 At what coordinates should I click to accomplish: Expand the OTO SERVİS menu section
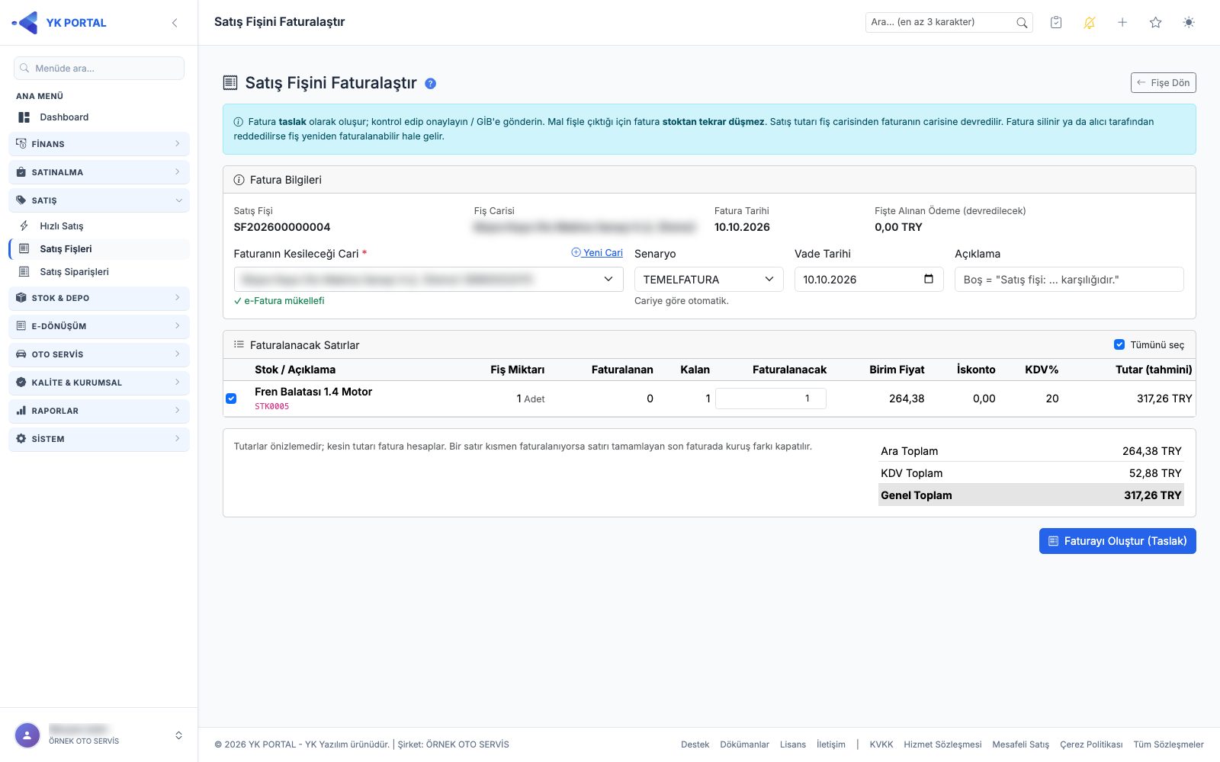coord(99,354)
